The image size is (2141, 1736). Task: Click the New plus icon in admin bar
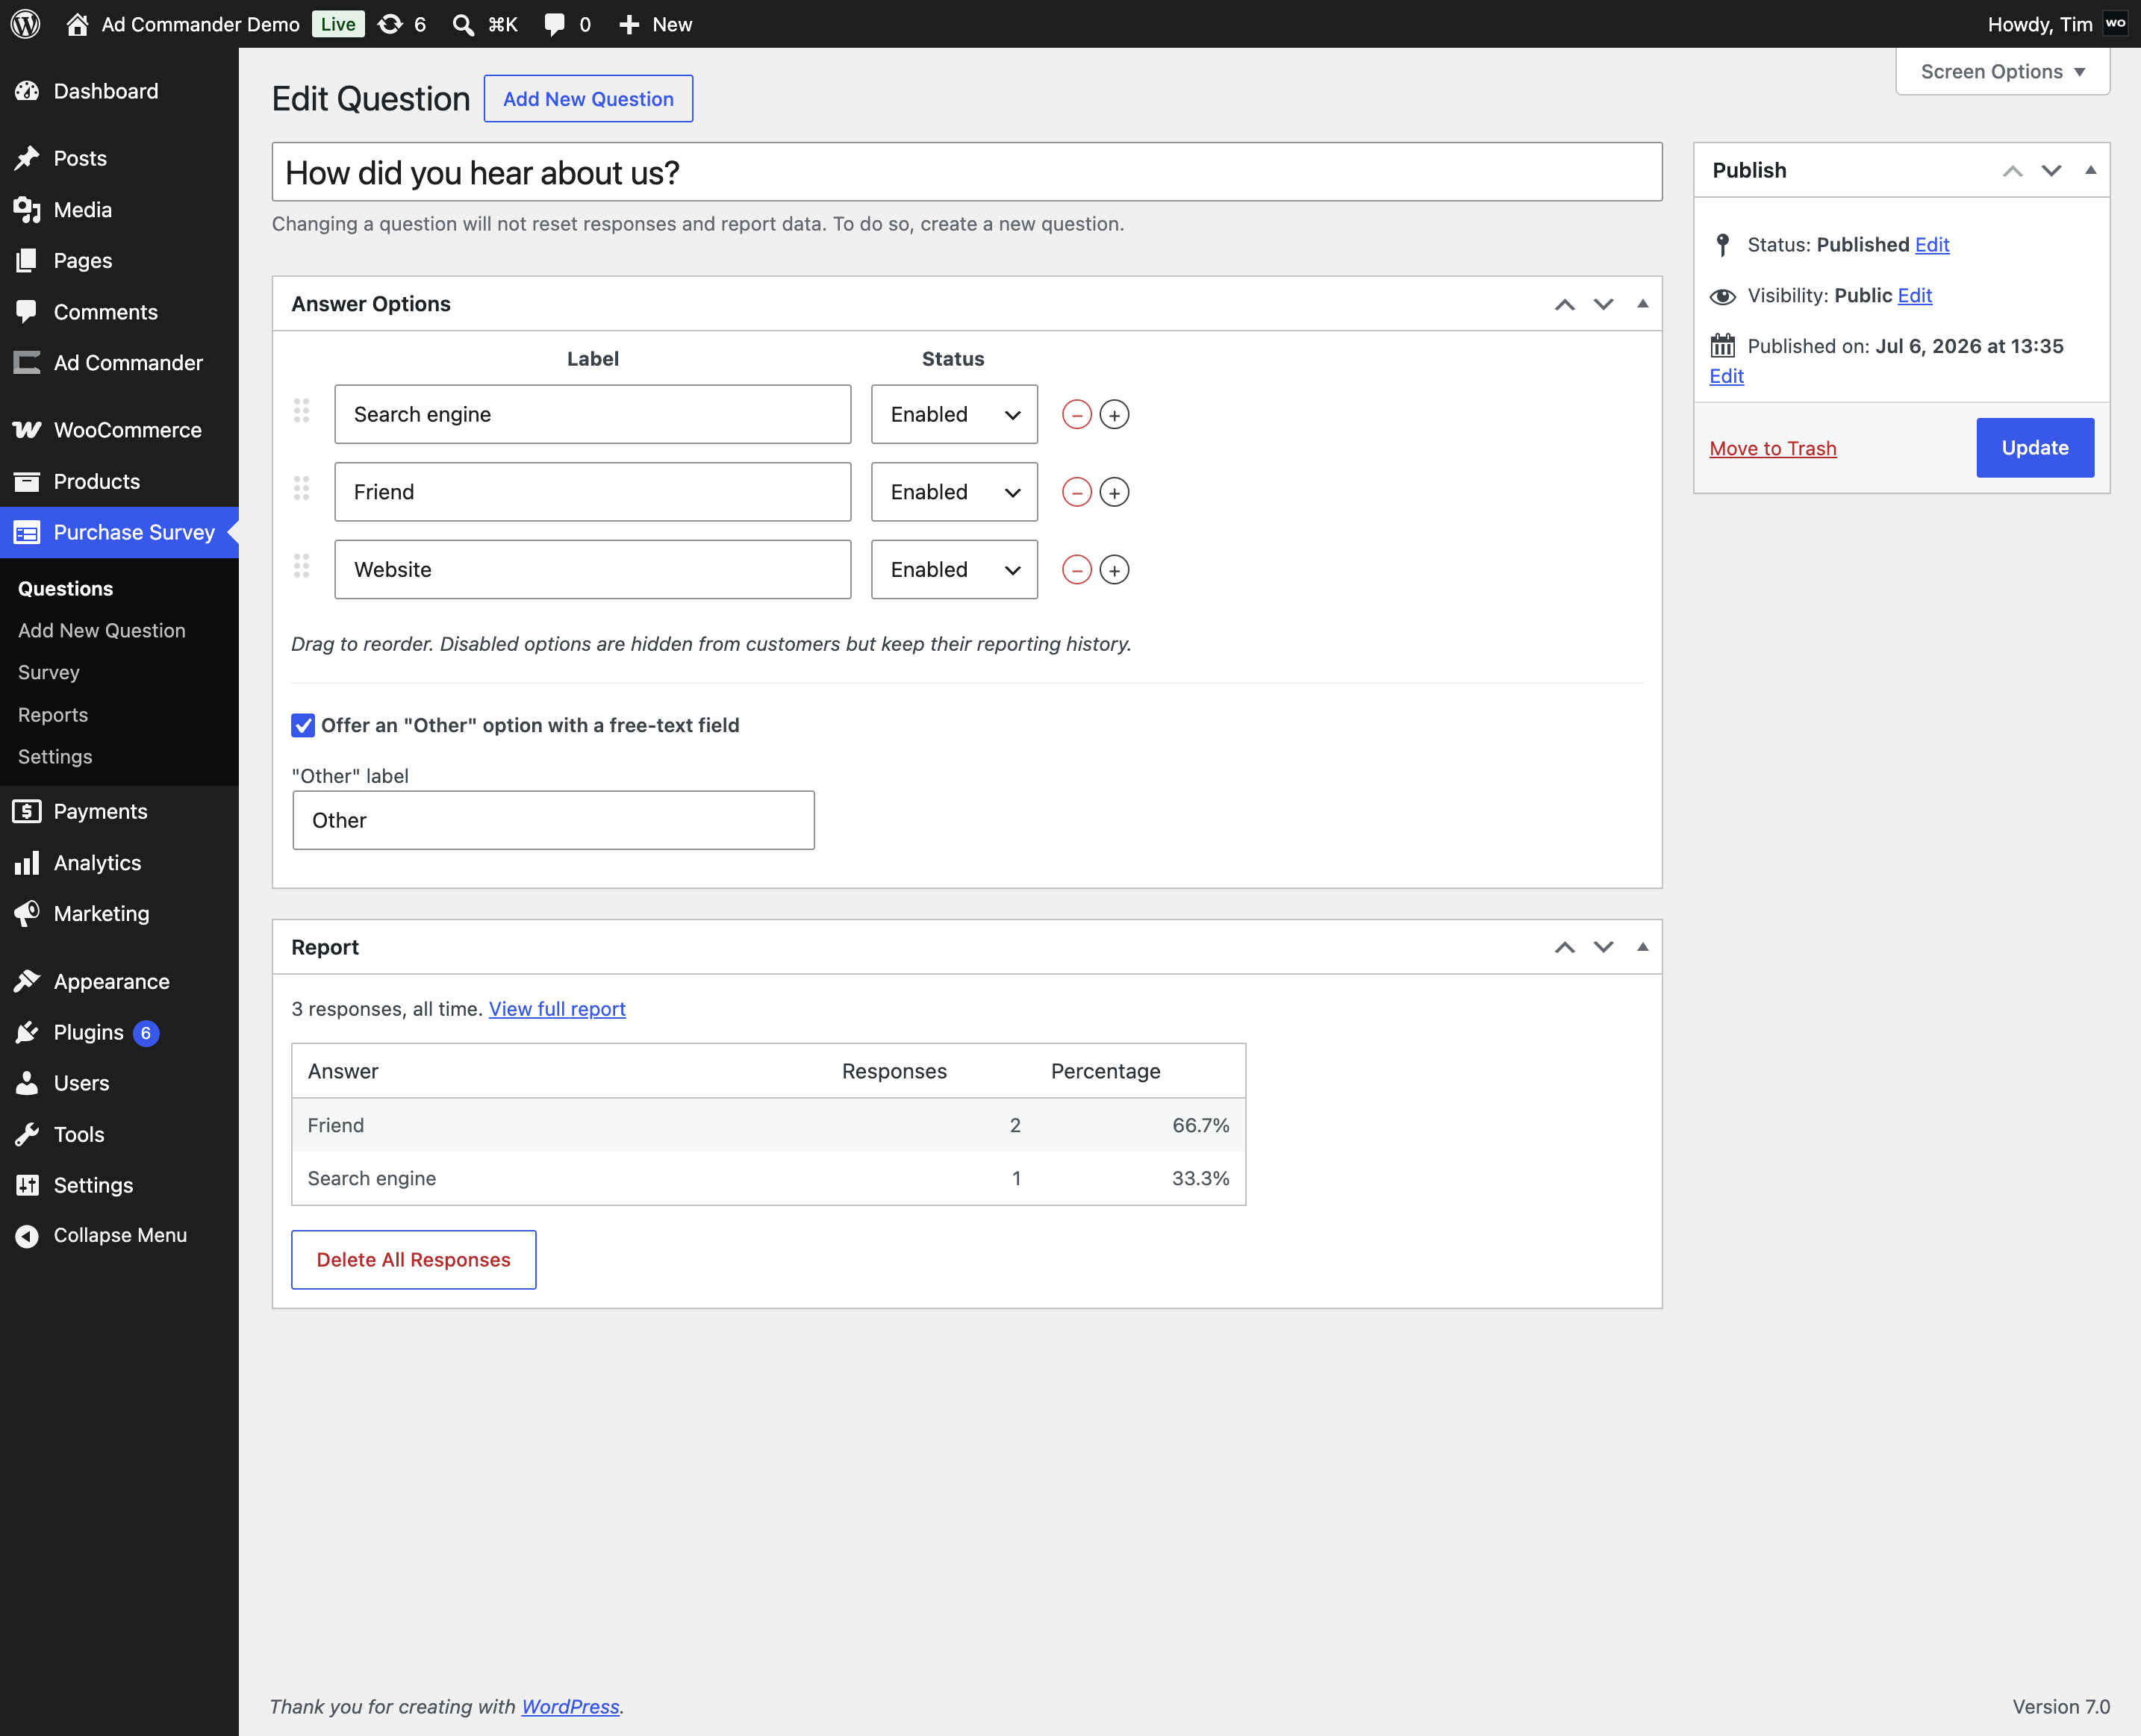[629, 24]
